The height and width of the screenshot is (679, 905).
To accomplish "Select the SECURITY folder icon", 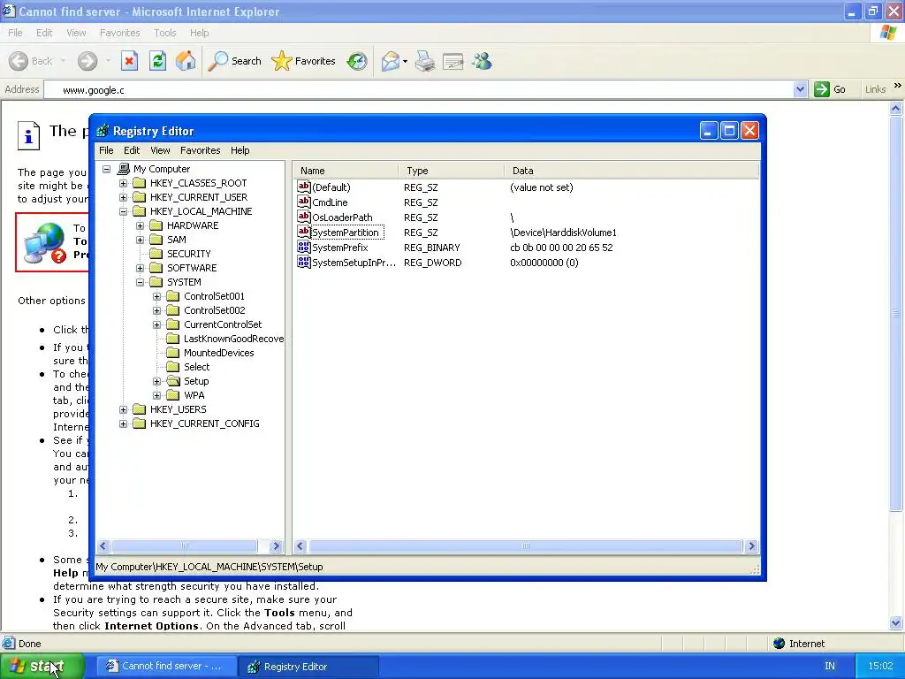I will (156, 254).
